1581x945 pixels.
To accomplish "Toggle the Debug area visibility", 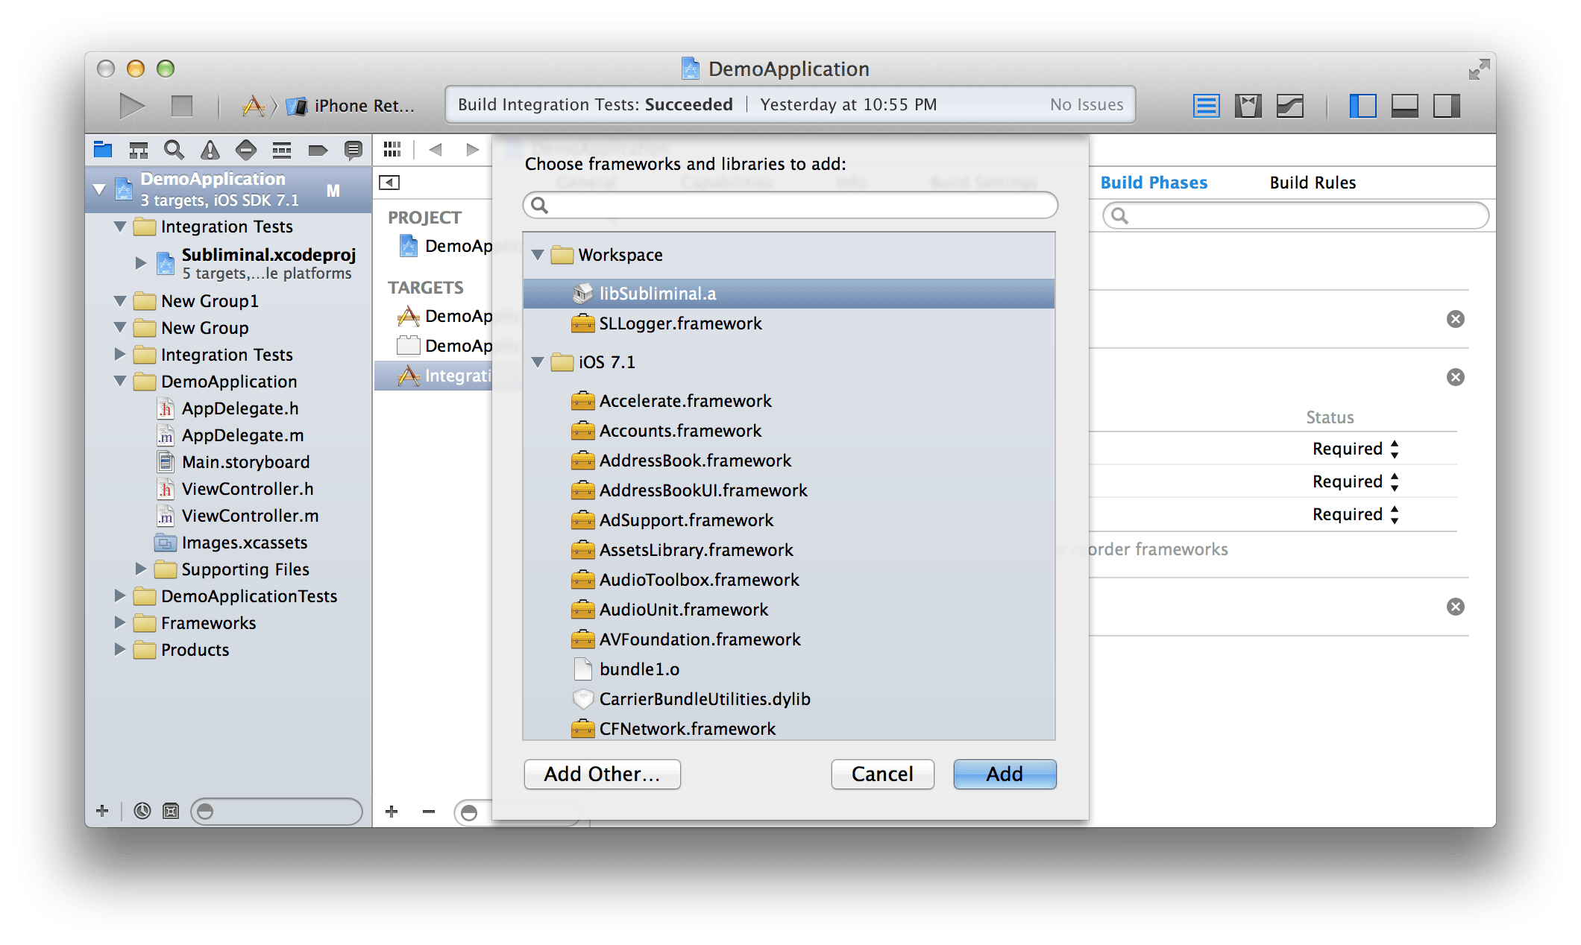I will point(1404,106).
